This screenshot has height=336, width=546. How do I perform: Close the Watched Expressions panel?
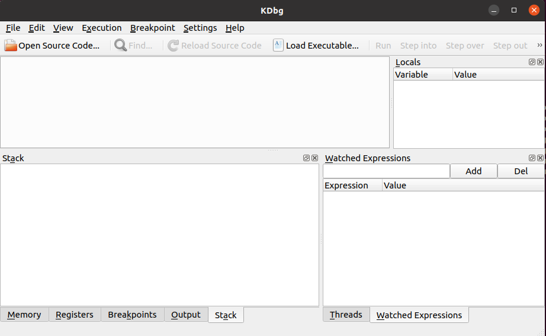pos(540,158)
